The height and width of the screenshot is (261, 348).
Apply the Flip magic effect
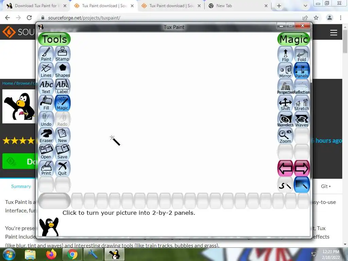pos(285,55)
